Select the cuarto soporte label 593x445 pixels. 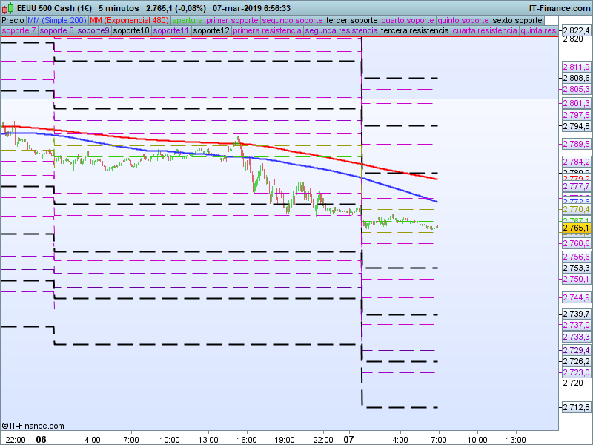click(x=407, y=20)
